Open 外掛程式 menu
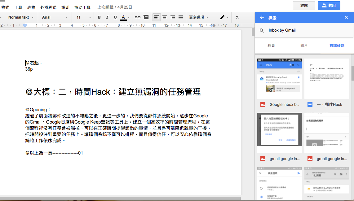The width and height of the screenshot is (354, 201). (48, 7)
